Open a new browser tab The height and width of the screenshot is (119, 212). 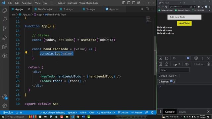(x=185, y=3)
